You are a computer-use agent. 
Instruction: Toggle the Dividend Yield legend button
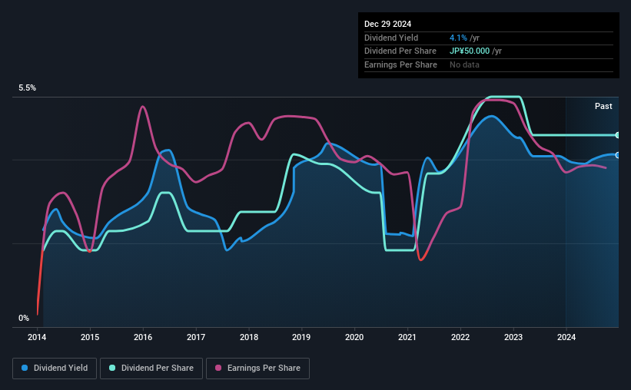coord(55,369)
